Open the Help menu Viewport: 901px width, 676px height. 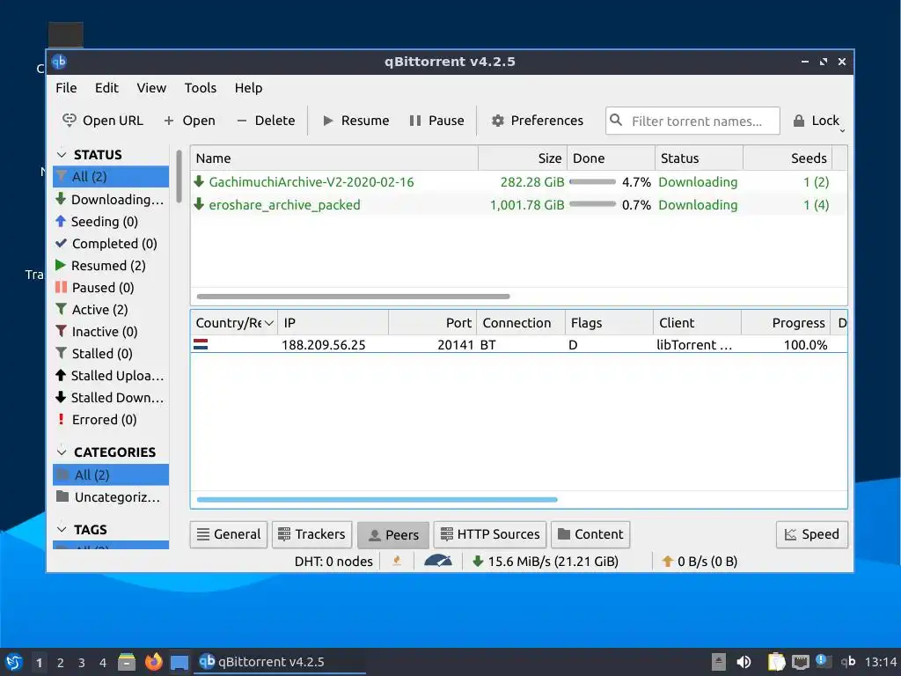[248, 88]
